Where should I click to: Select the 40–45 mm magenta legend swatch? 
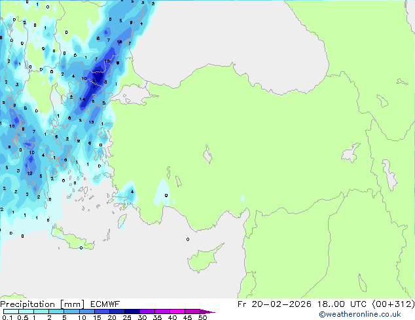(177, 312)
